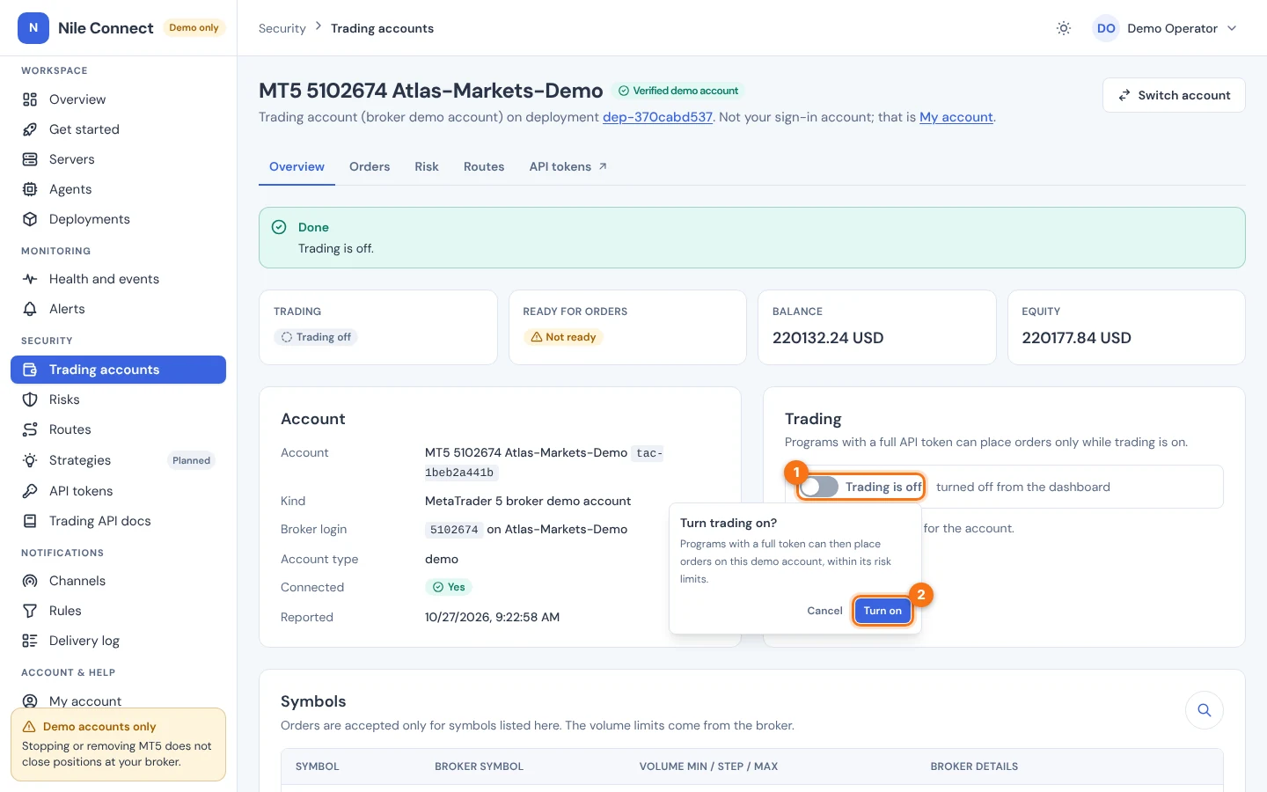Open API tokens key item in sidebar
This screenshot has width=1267, height=792.
pos(118,491)
